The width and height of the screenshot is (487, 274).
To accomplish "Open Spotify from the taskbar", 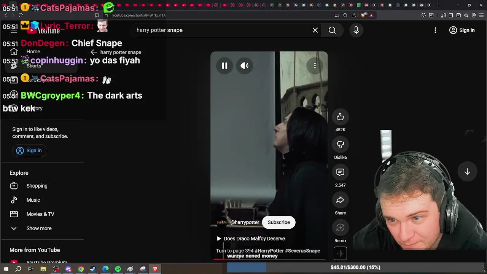I will pyautogui.click(x=118, y=269).
